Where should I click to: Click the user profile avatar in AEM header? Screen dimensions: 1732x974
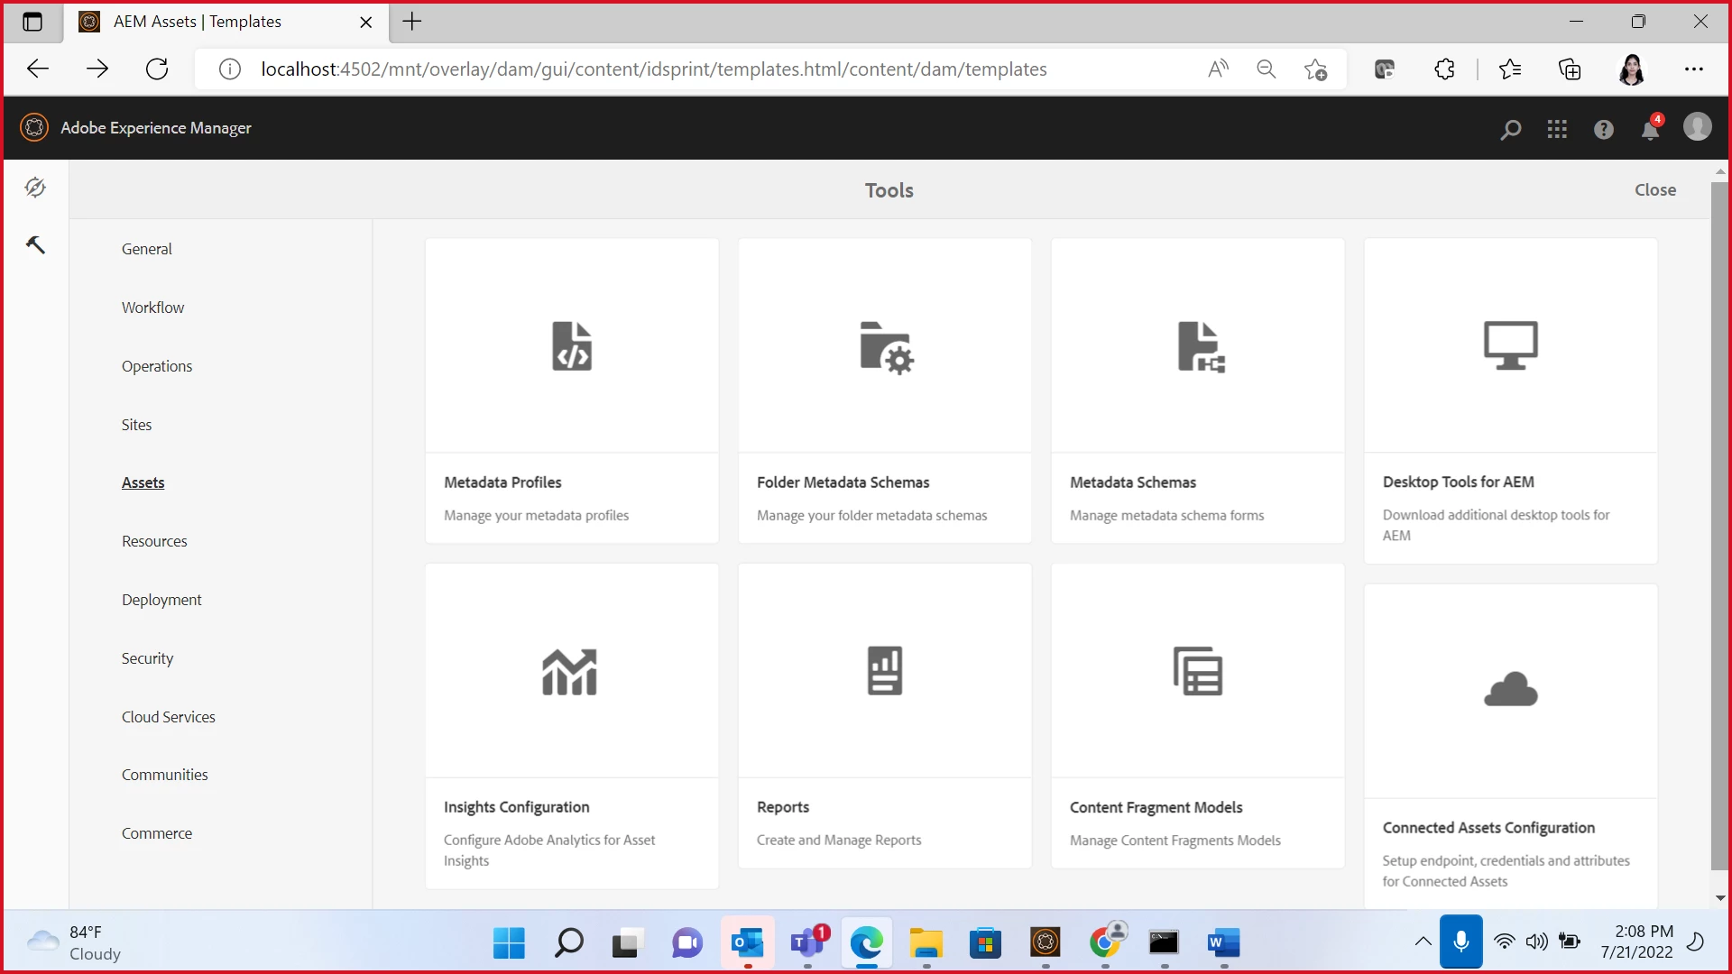click(x=1697, y=127)
